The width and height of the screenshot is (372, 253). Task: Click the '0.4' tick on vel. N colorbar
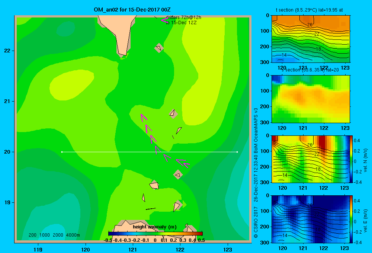point(357,141)
